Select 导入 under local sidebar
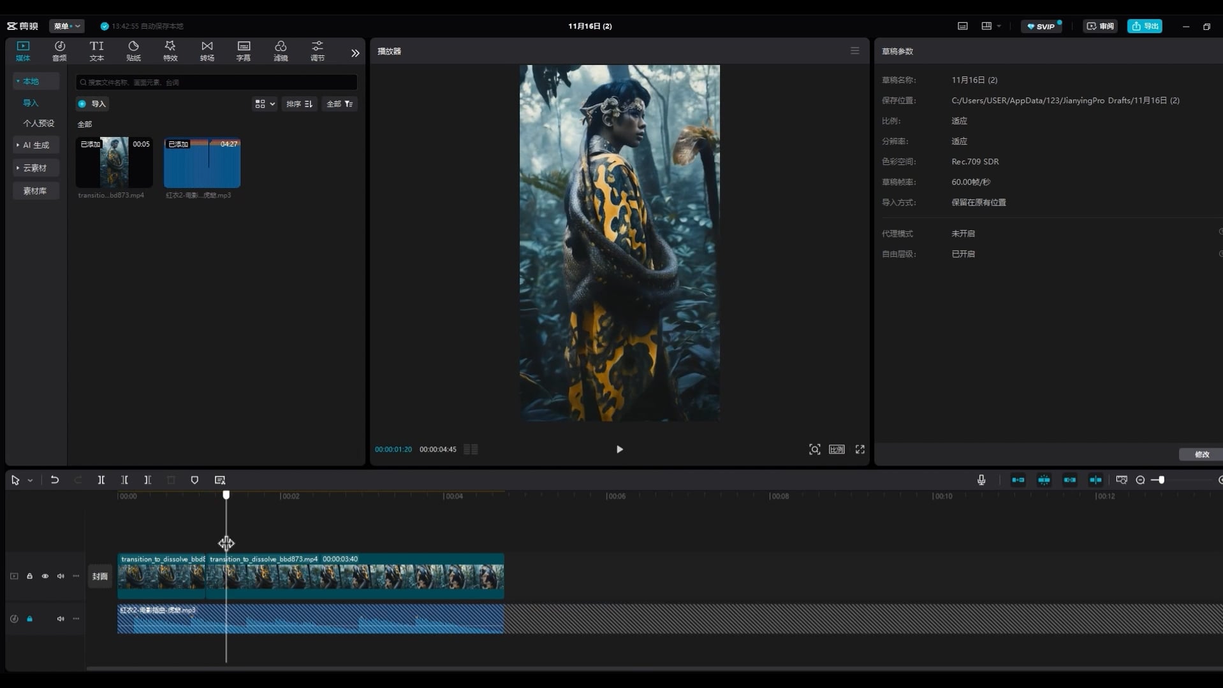 pyautogui.click(x=31, y=103)
